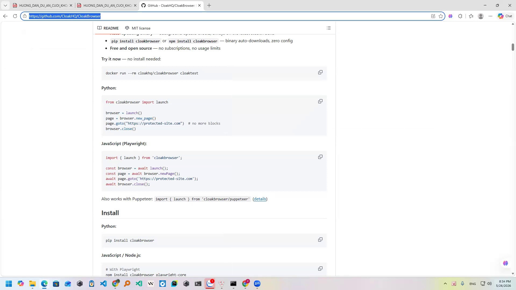Refresh the GitHub page
This screenshot has height=290, width=516.
click(15, 16)
